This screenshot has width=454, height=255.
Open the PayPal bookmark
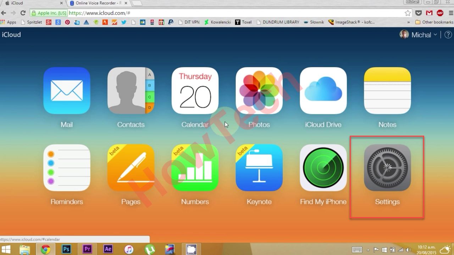pos(171,22)
